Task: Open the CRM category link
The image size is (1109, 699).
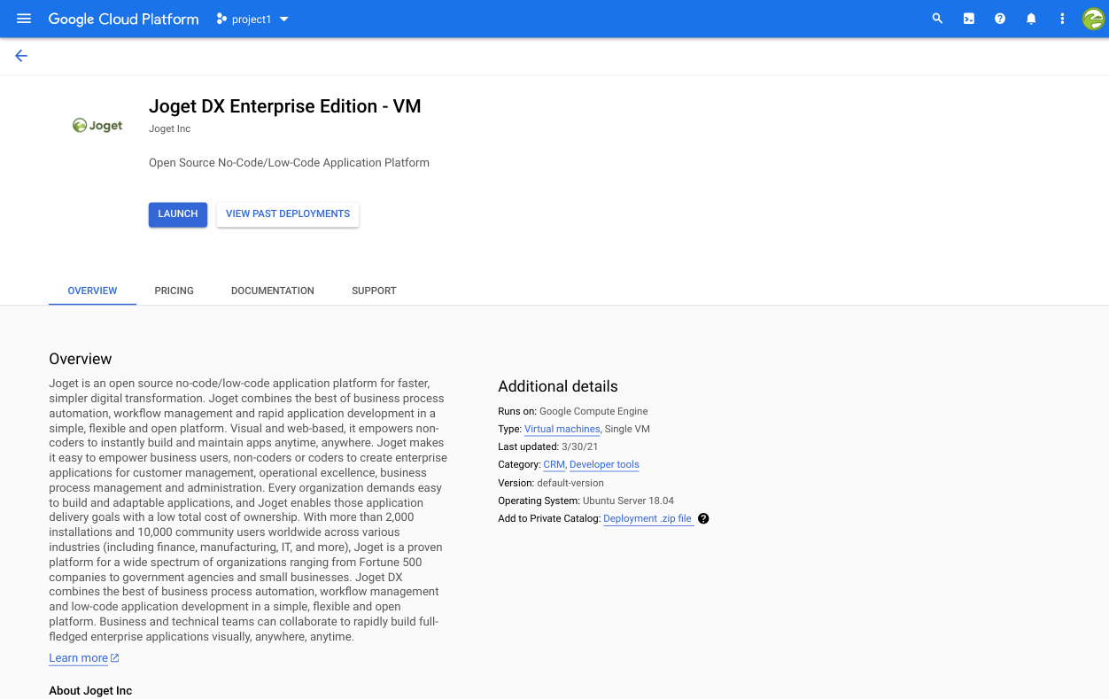Action: 554,464
